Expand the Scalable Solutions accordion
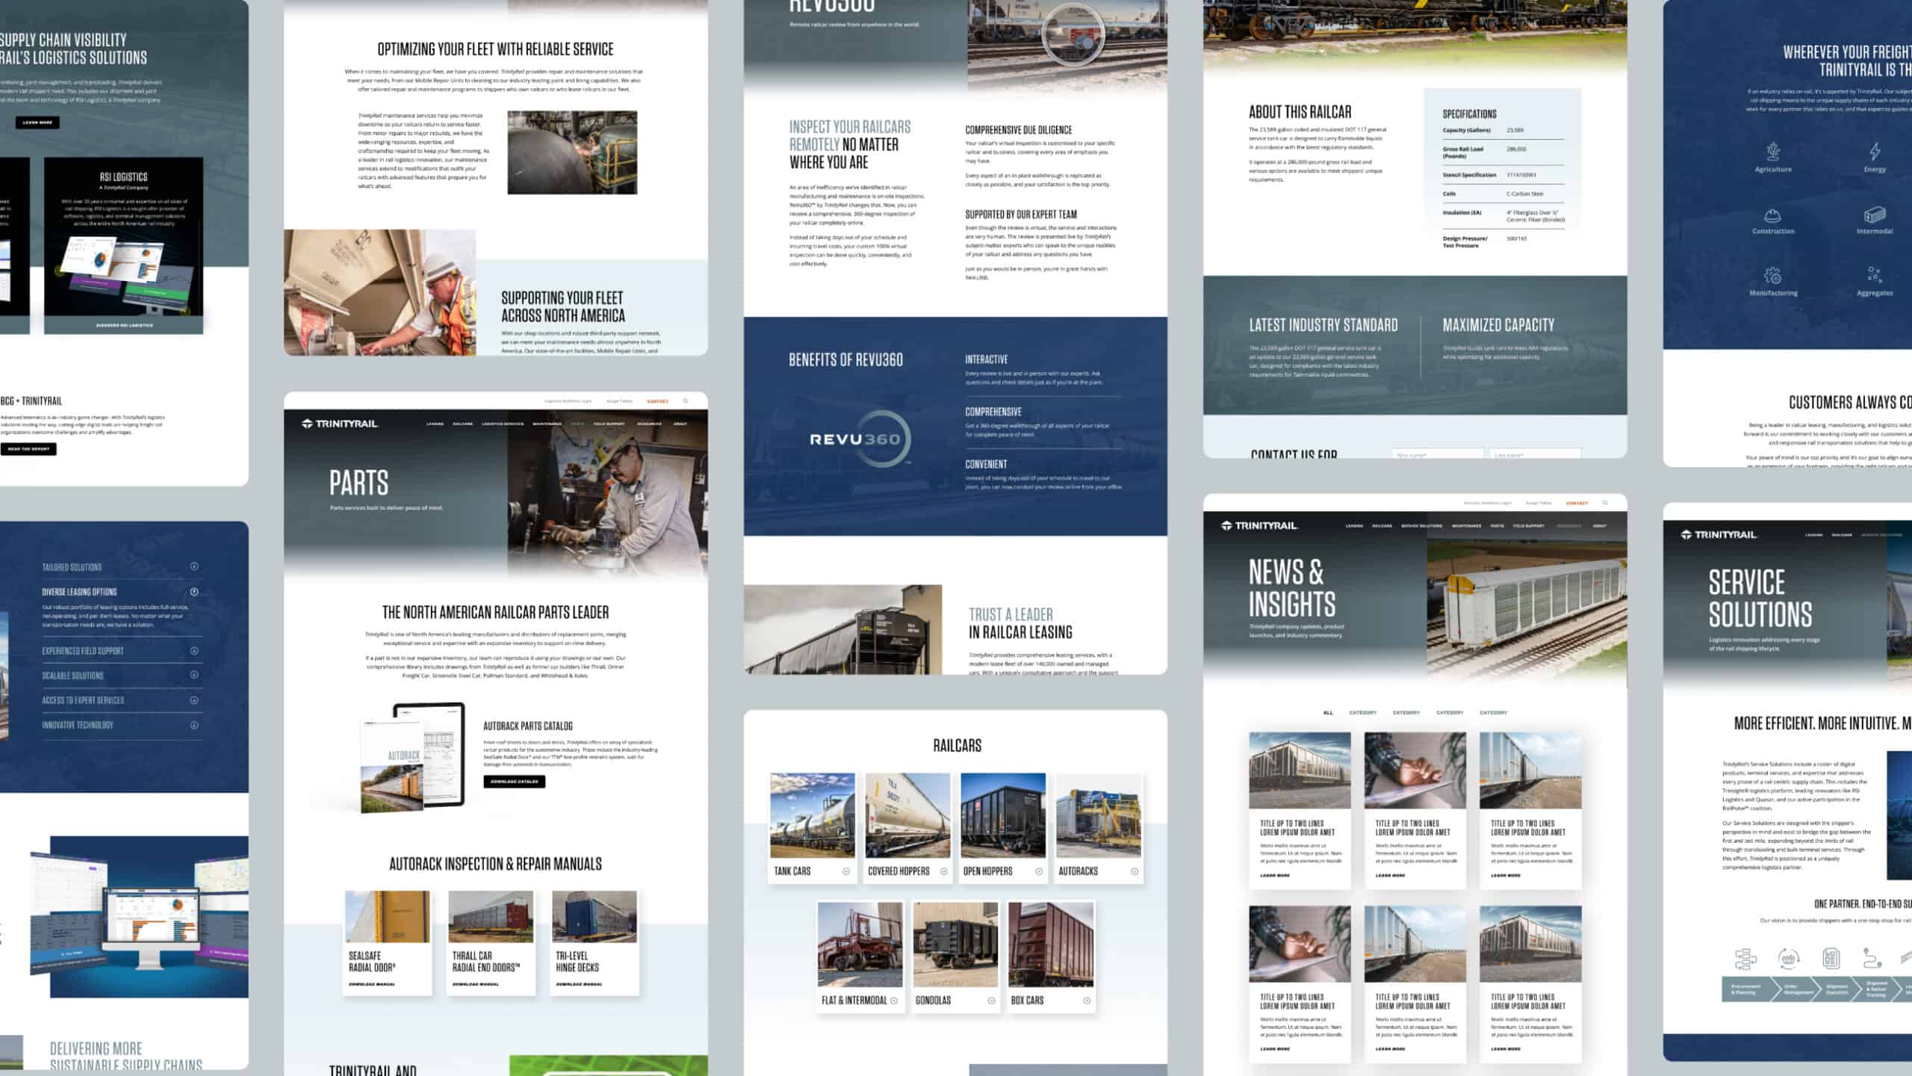The width and height of the screenshot is (1912, 1076). [194, 675]
